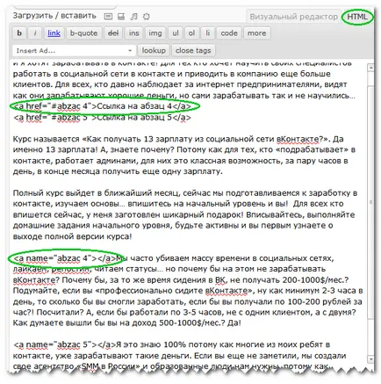Click scrollbar up arrow of editor

(370, 68)
